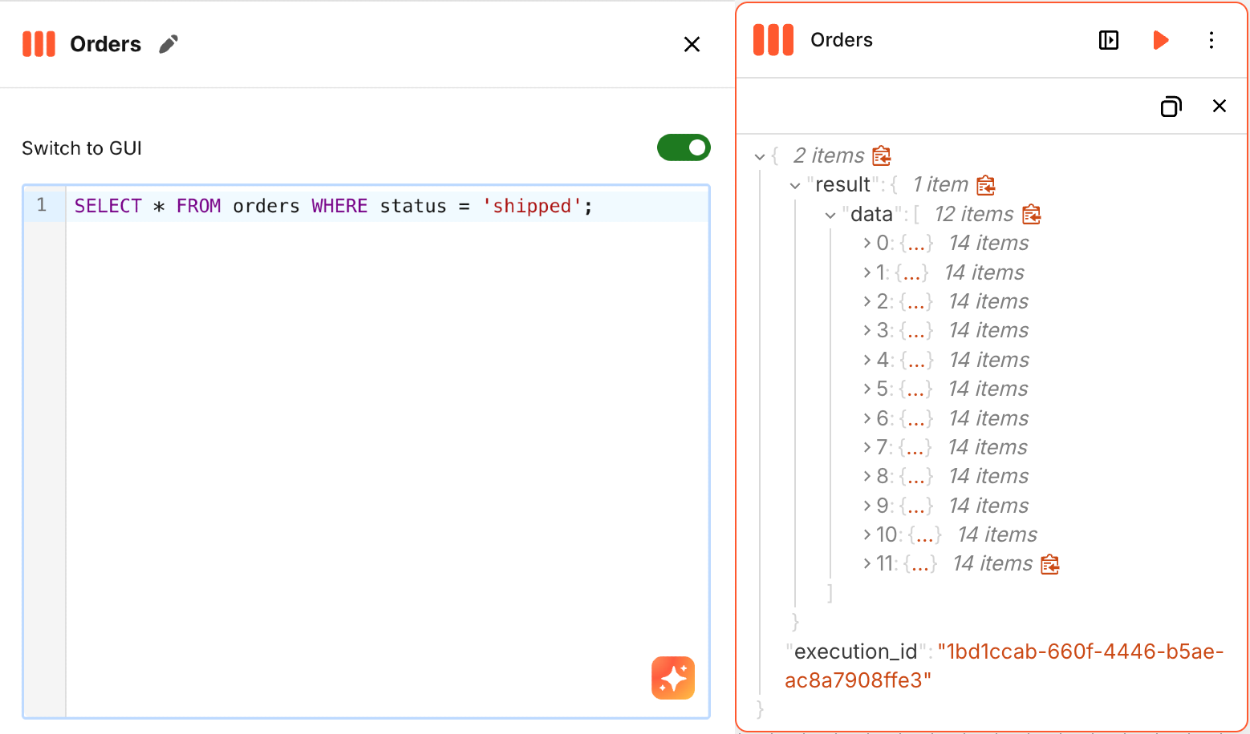Run the Orders step with play button

click(1160, 40)
